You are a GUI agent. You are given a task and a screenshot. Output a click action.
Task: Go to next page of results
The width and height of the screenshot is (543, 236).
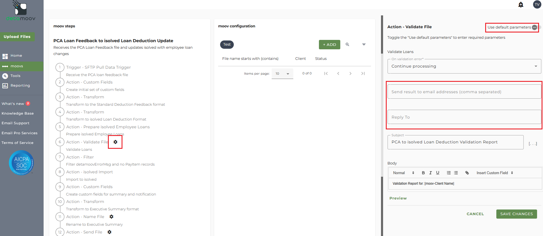[351, 74]
